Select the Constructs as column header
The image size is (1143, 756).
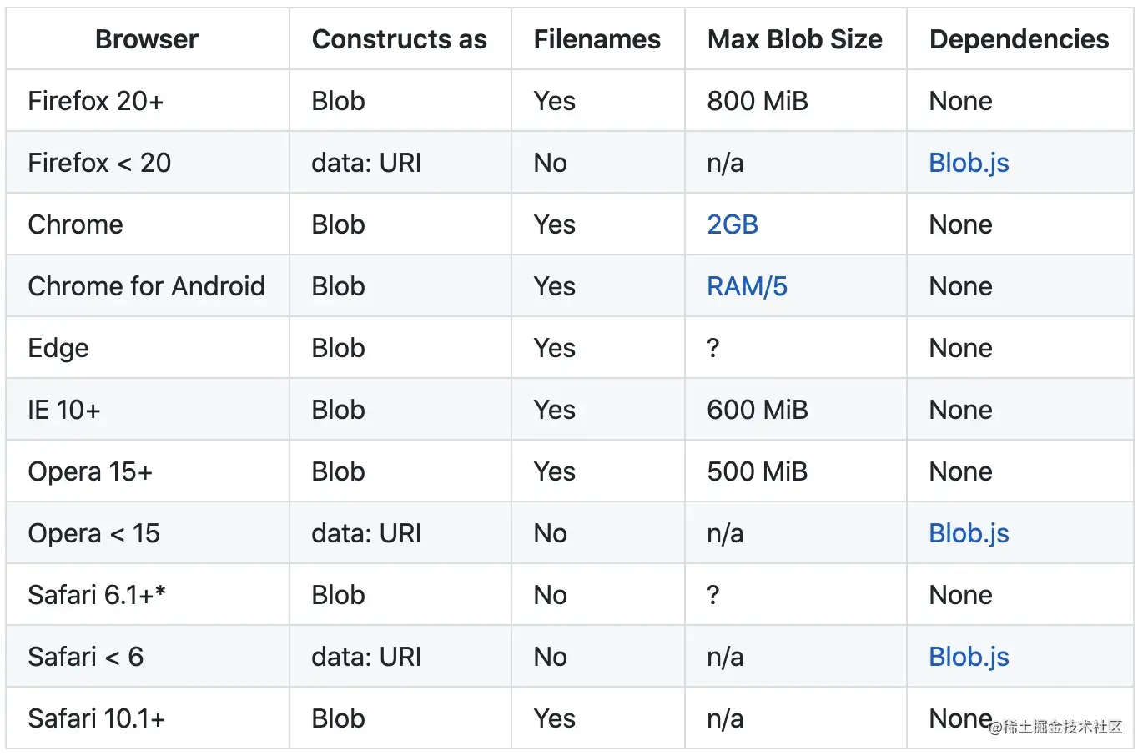pyautogui.click(x=399, y=39)
